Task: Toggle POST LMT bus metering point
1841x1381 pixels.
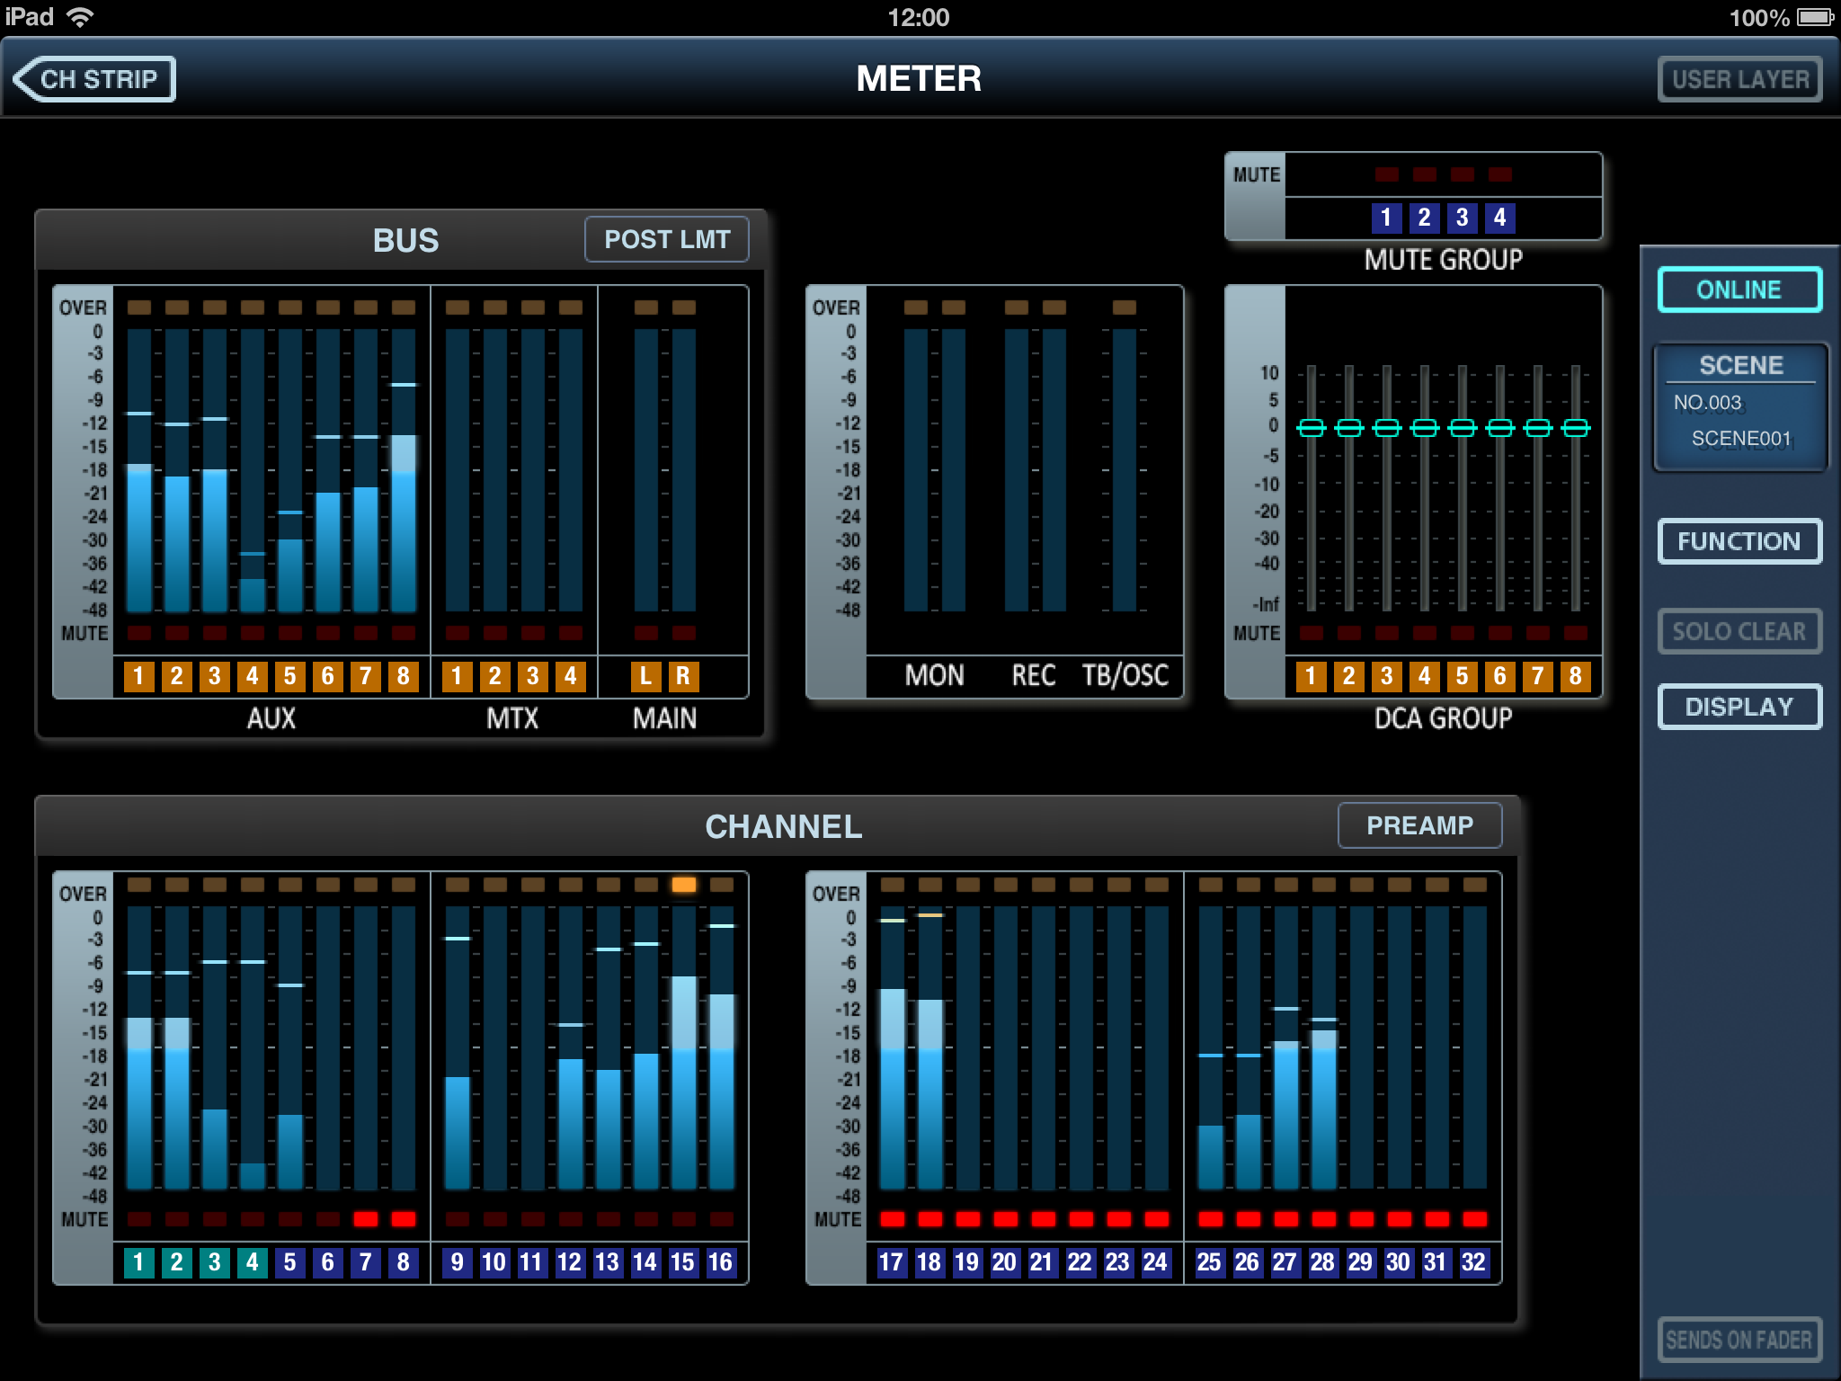Action: click(666, 239)
